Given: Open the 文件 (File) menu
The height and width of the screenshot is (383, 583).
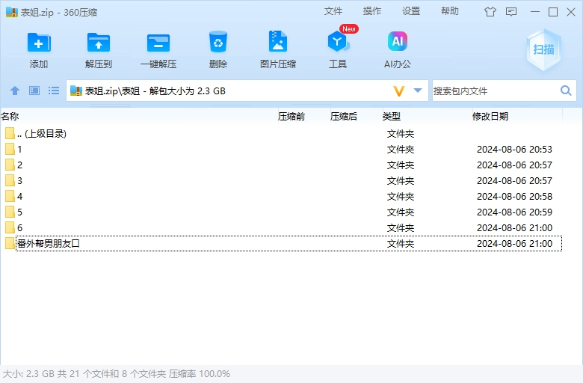Looking at the screenshot, I should (333, 11).
